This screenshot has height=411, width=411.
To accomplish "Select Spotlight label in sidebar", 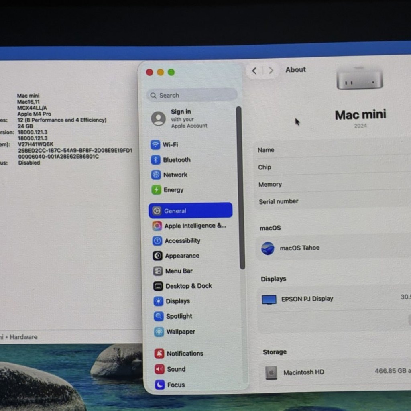I will click(179, 316).
